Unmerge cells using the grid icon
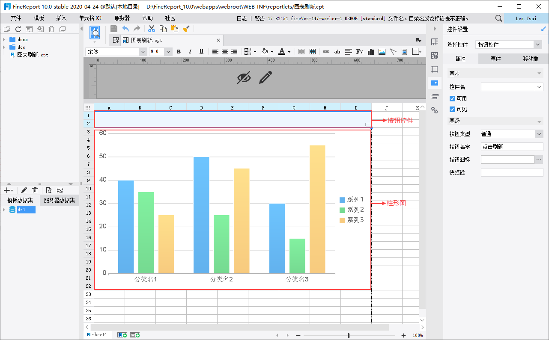Screen dimensions: 549x340 (313, 52)
